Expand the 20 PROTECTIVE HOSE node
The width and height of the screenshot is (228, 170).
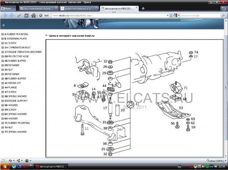tap(2, 57)
